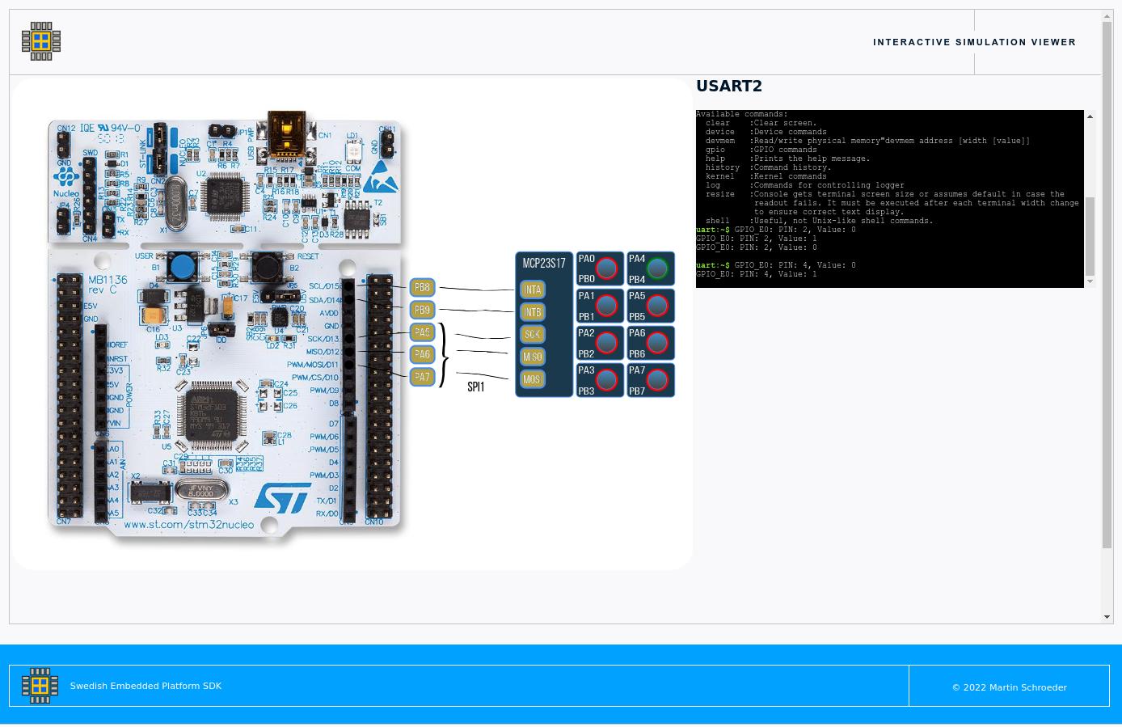Select the MOSI pin on MCP23S17
1122x727 pixels.
pyautogui.click(x=532, y=379)
